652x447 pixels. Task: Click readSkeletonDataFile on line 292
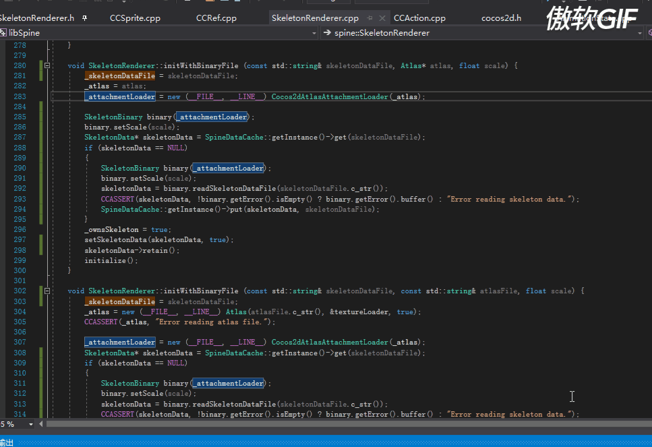[x=234, y=188]
